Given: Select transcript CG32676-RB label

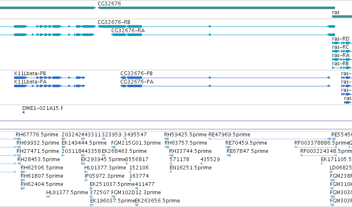Looking at the screenshot, I should coord(114,22).
